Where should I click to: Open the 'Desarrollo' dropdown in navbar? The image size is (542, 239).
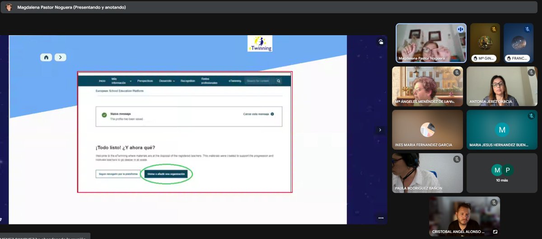[167, 81]
